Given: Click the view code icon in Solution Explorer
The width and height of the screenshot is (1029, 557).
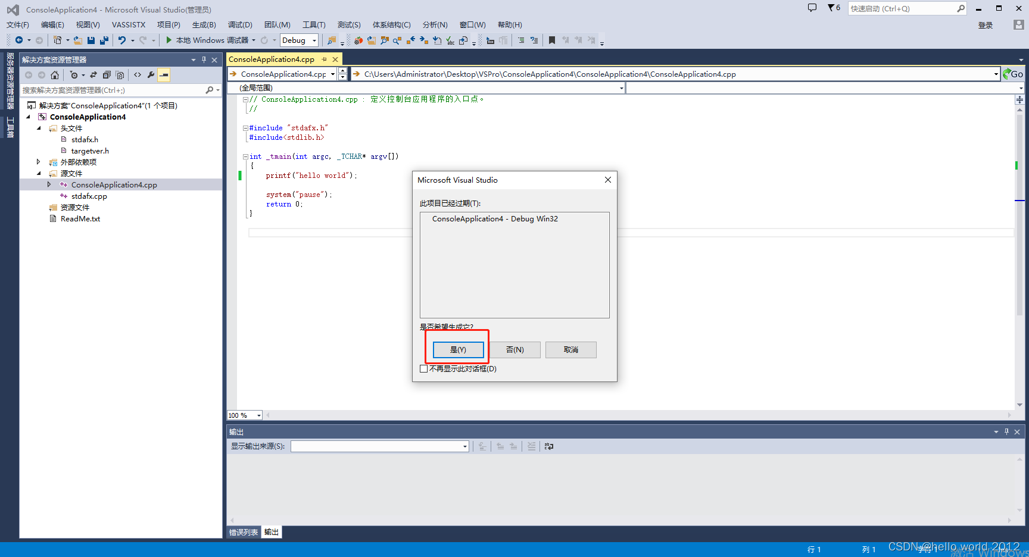Looking at the screenshot, I should click(x=138, y=75).
